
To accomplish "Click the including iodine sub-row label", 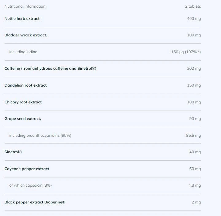I will tap(23, 52).
